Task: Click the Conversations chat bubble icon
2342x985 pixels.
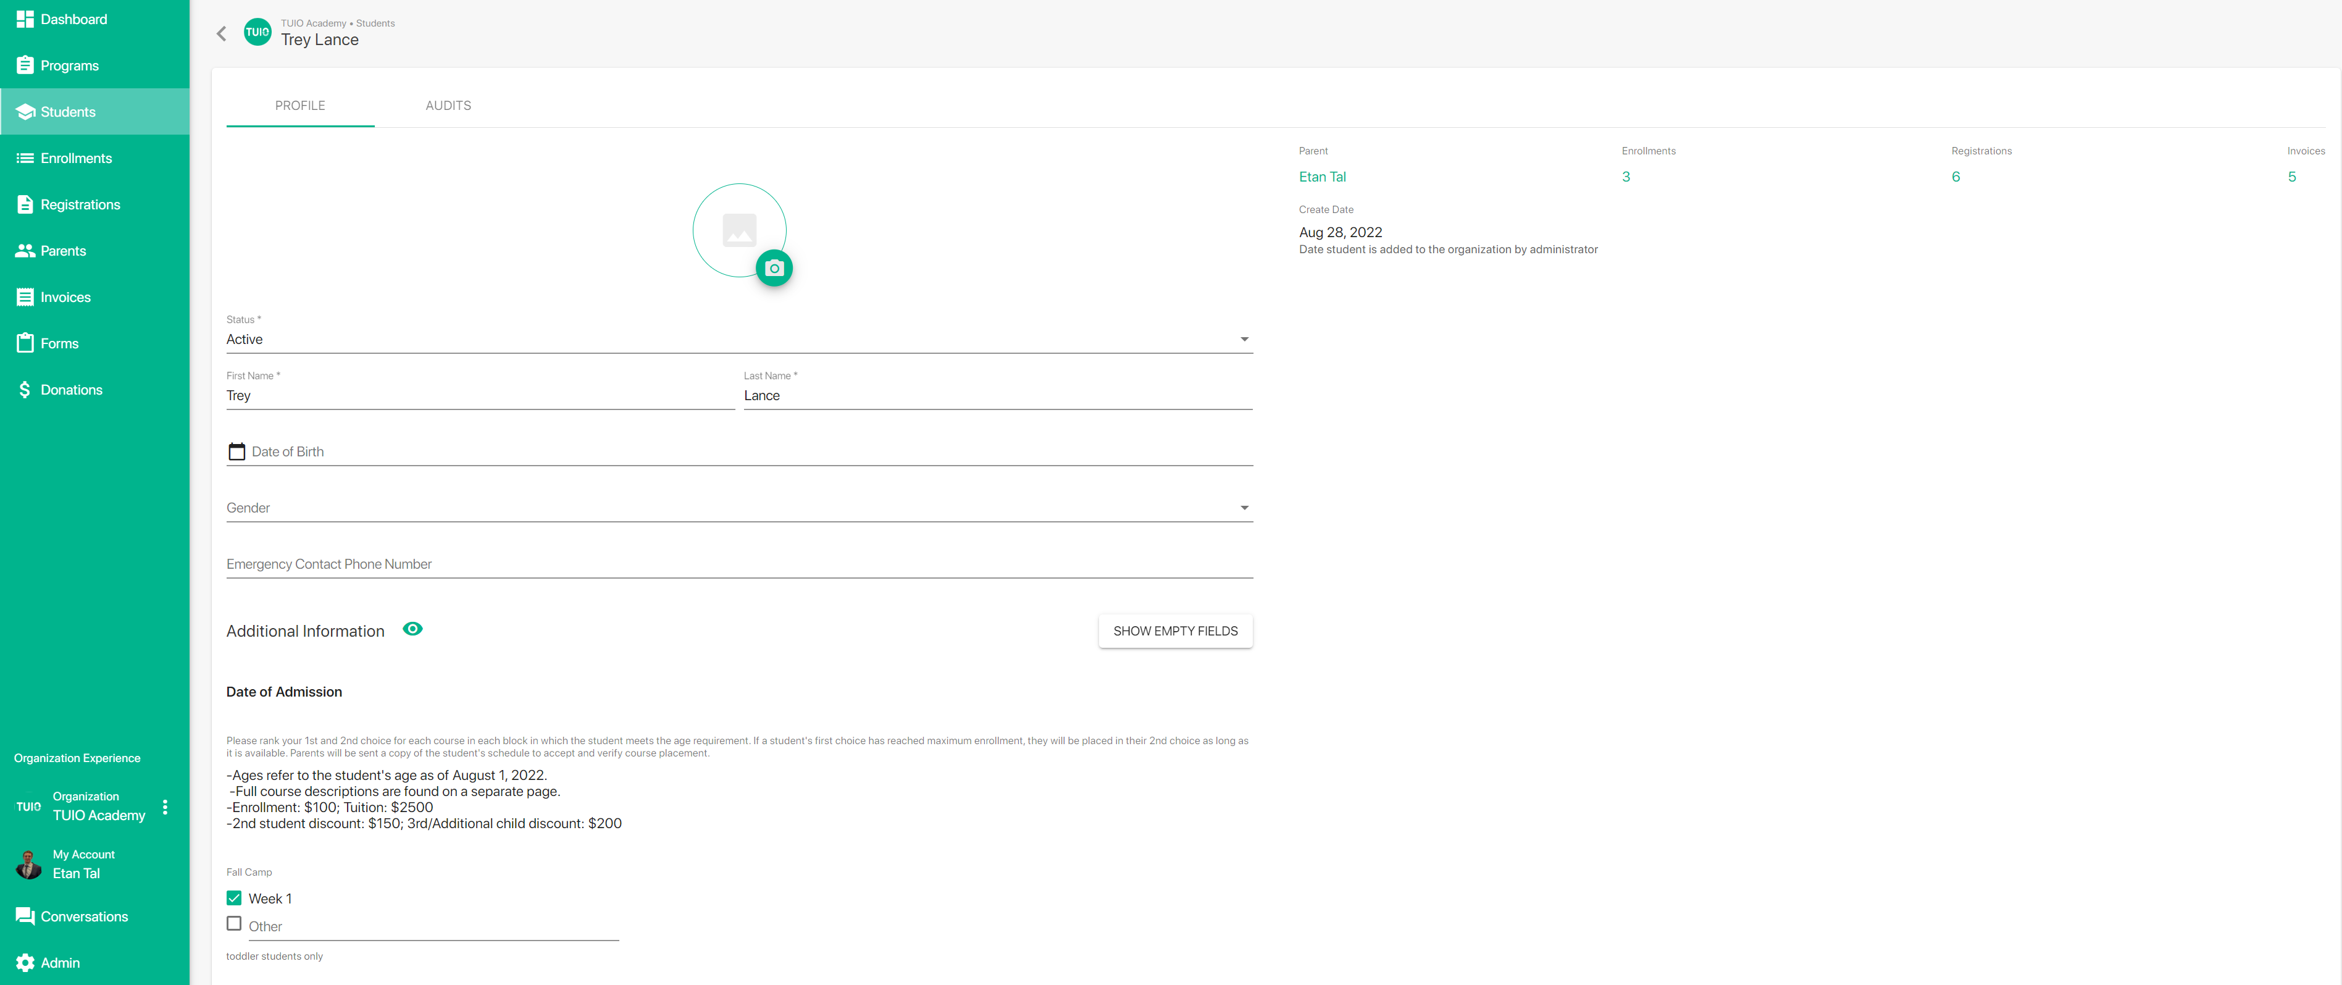Action: pos(25,916)
